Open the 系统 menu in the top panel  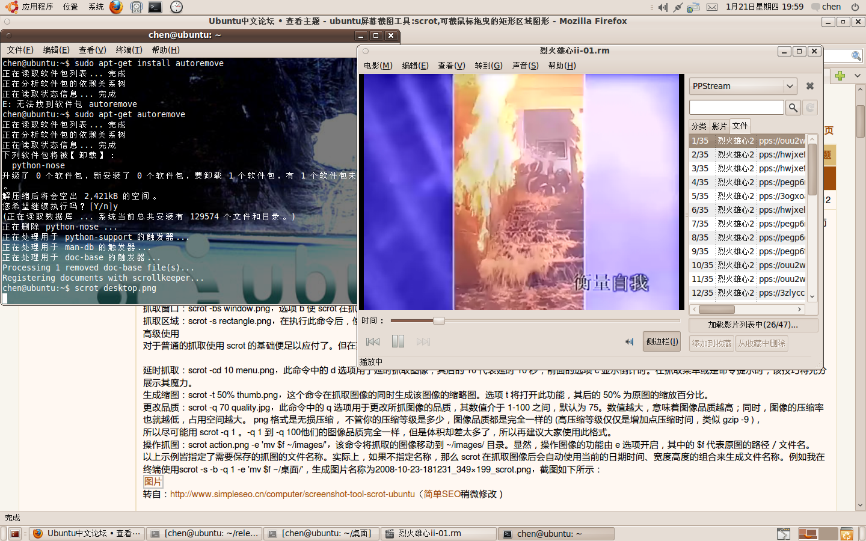[x=96, y=7]
